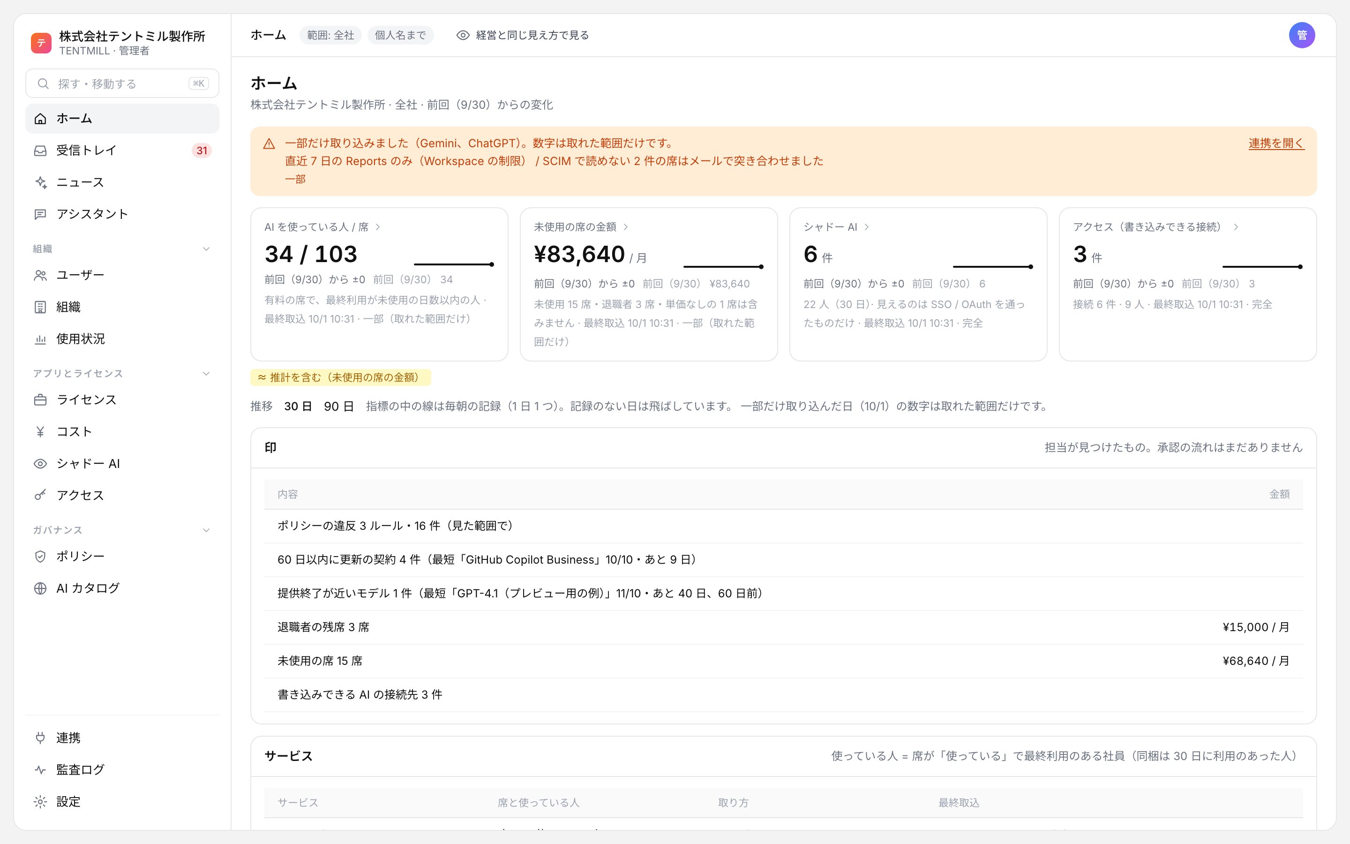
Task: Open ホーム via its house icon
Action: tap(40, 118)
